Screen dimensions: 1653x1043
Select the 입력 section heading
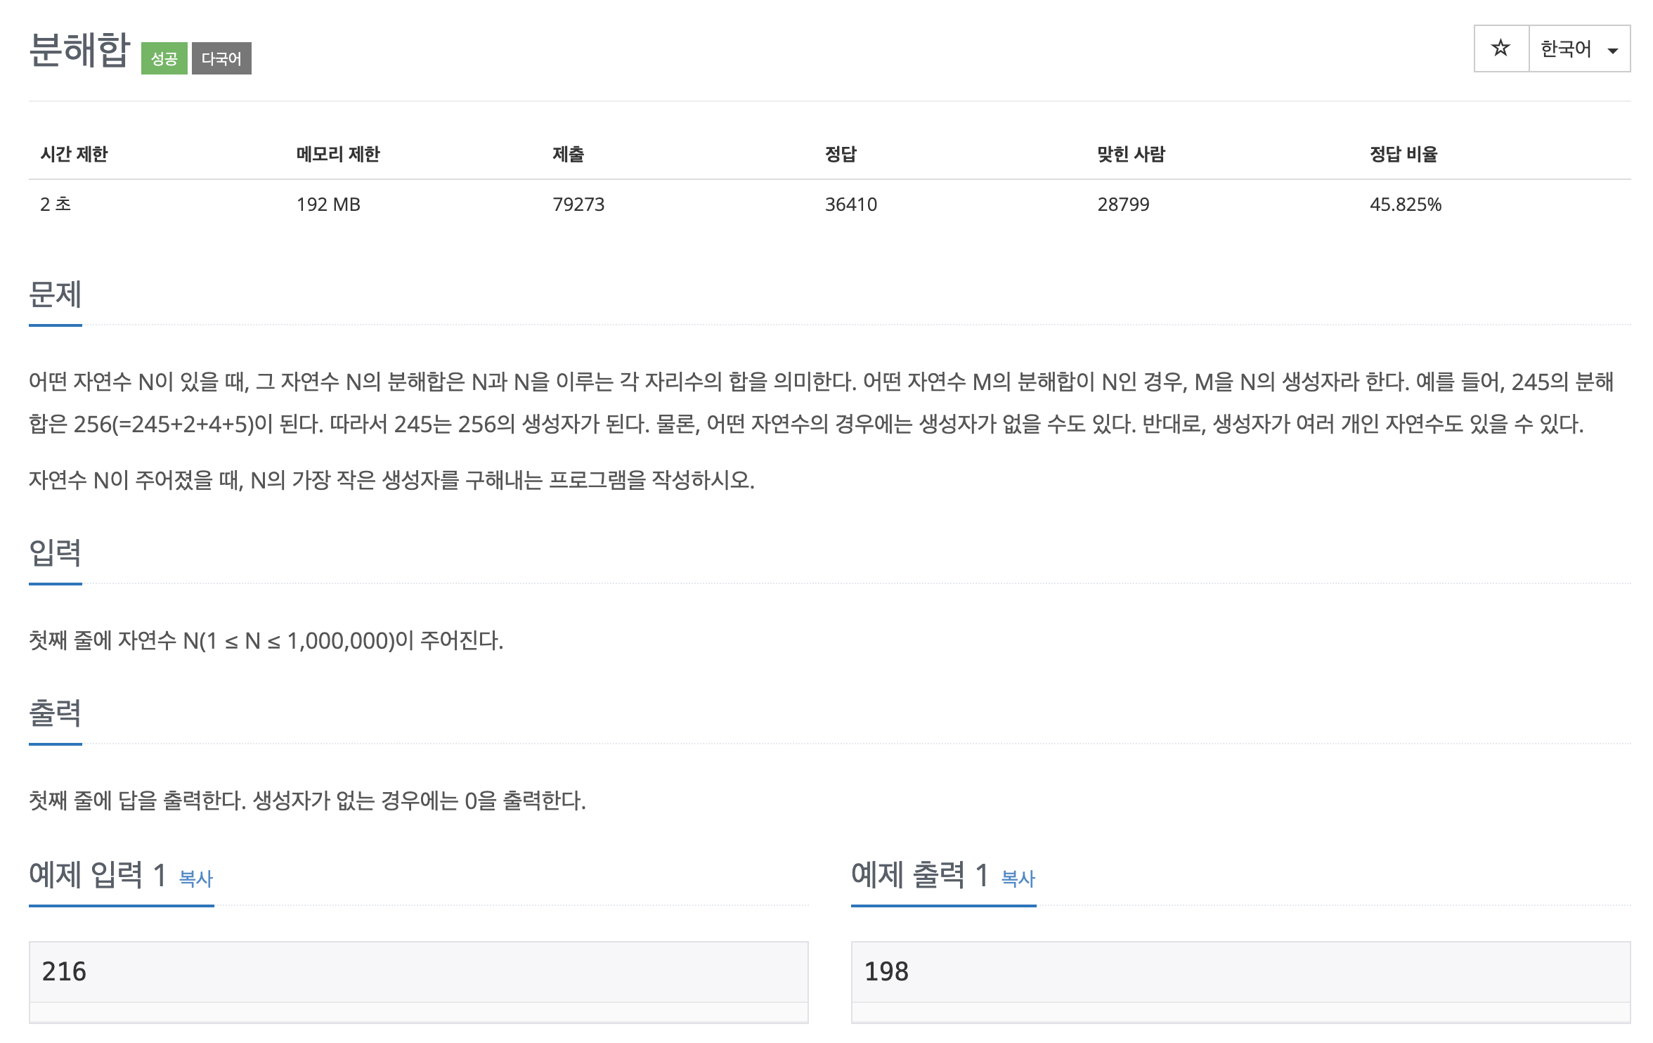point(55,553)
